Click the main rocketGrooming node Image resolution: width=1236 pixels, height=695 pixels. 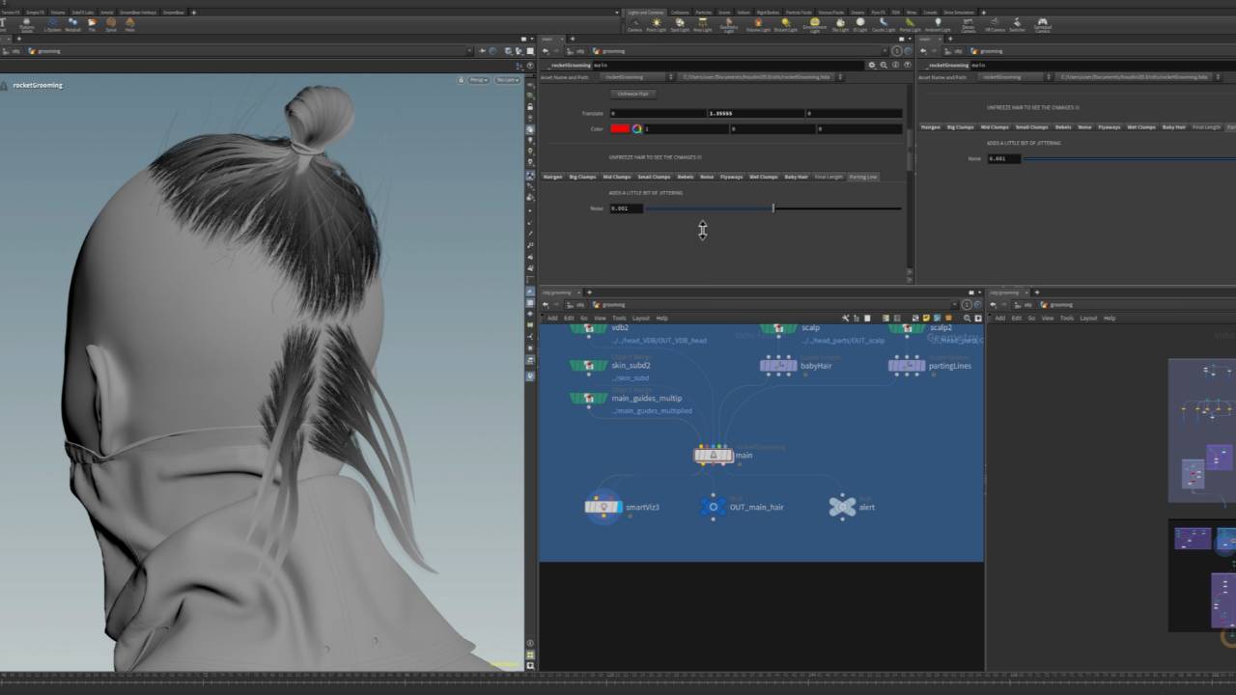tap(714, 455)
